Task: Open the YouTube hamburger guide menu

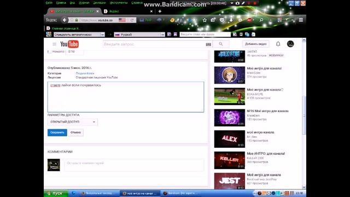Action: (54, 44)
